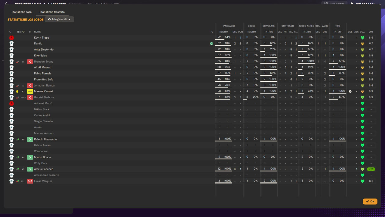Viewport: 385px width, 217px height.
Task: Sort players by the VOT rating column
Action: (371, 32)
